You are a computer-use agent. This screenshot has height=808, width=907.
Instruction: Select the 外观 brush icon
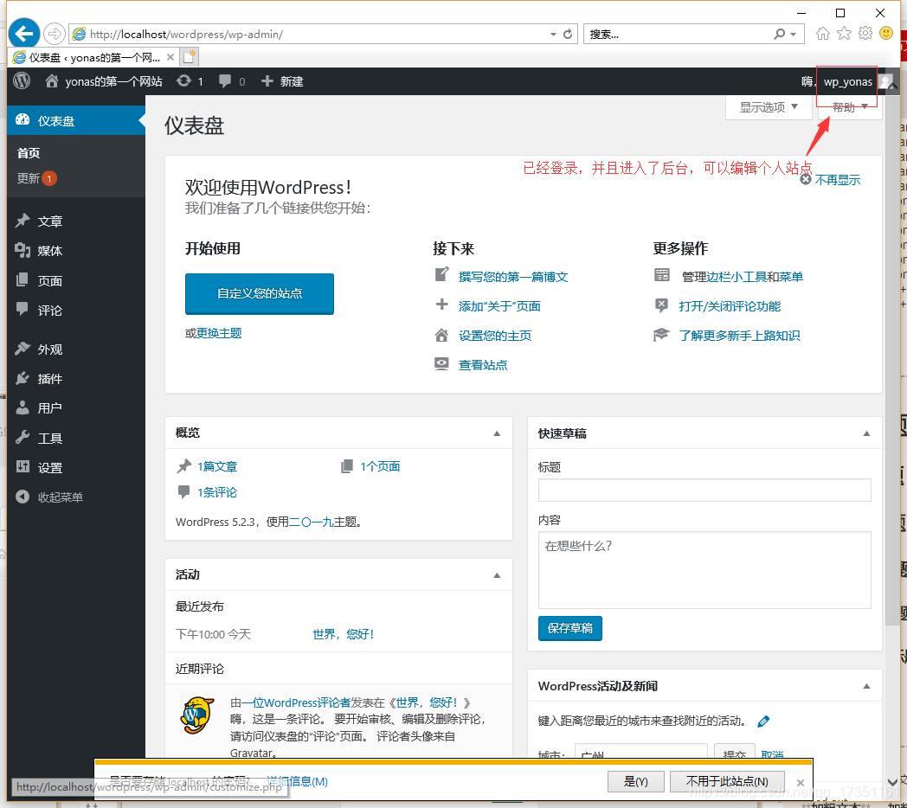click(x=22, y=349)
